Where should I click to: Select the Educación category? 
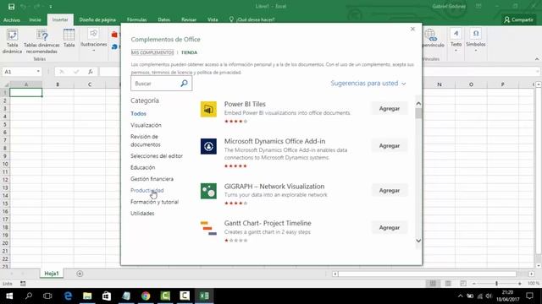[143, 167]
